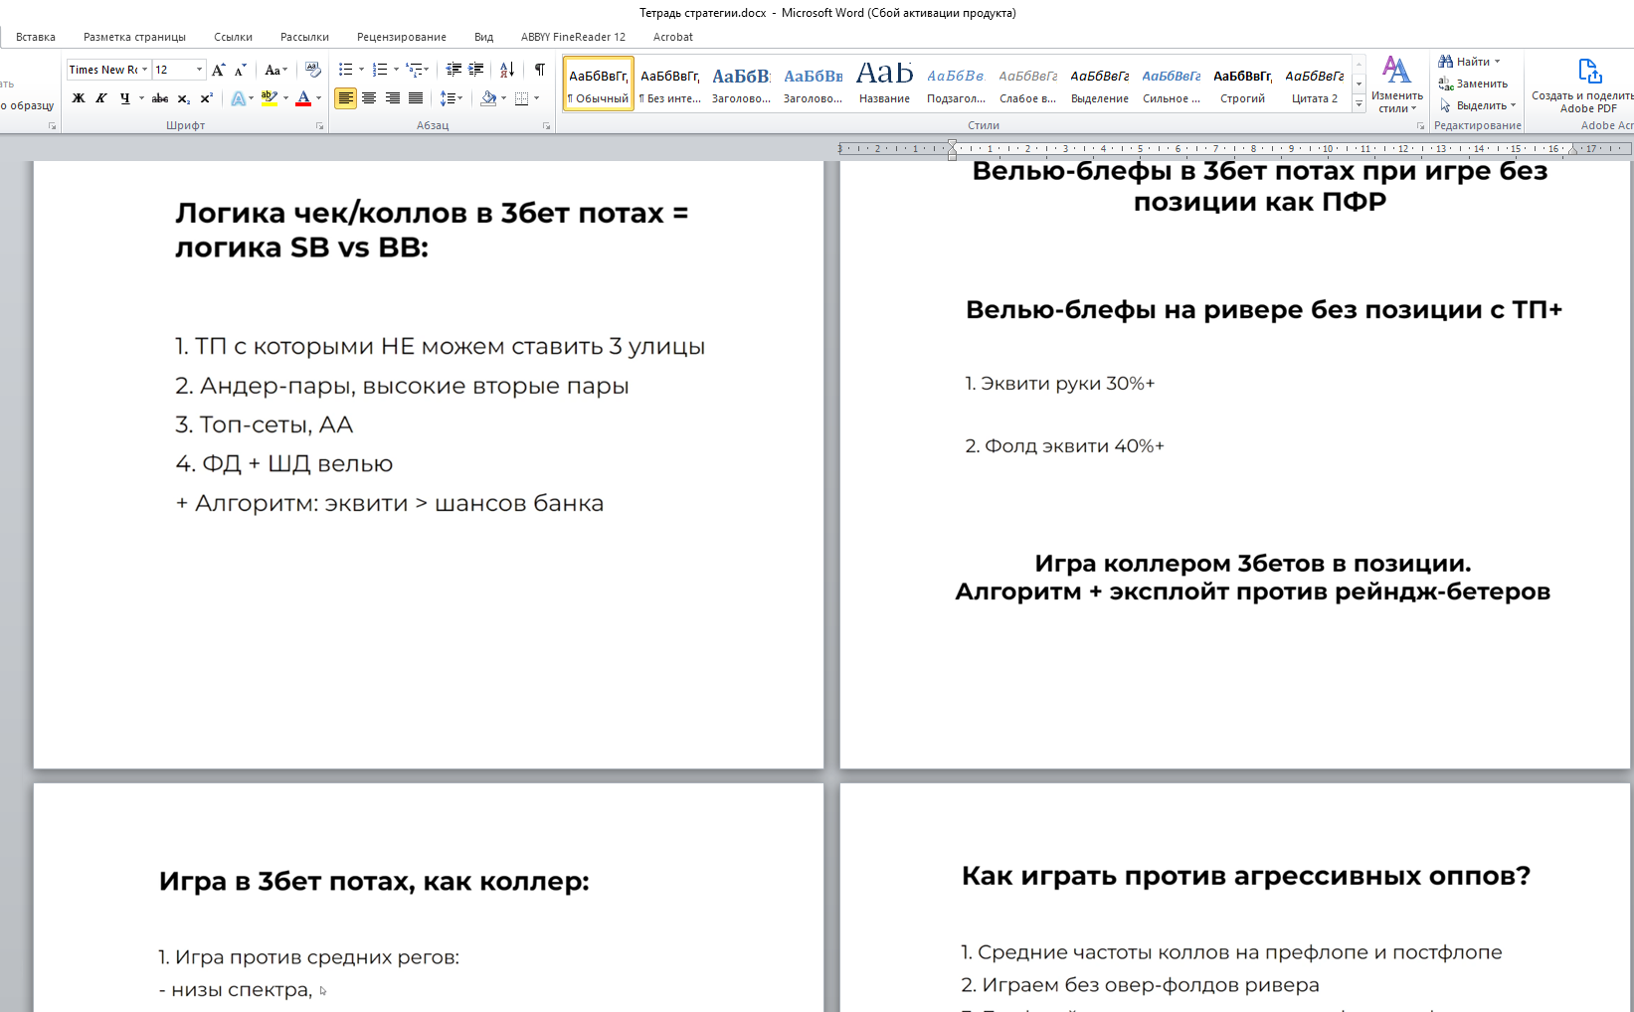1634x1012 pixels.
Task: Expand highlight color dropdown arrow
Action: click(285, 98)
